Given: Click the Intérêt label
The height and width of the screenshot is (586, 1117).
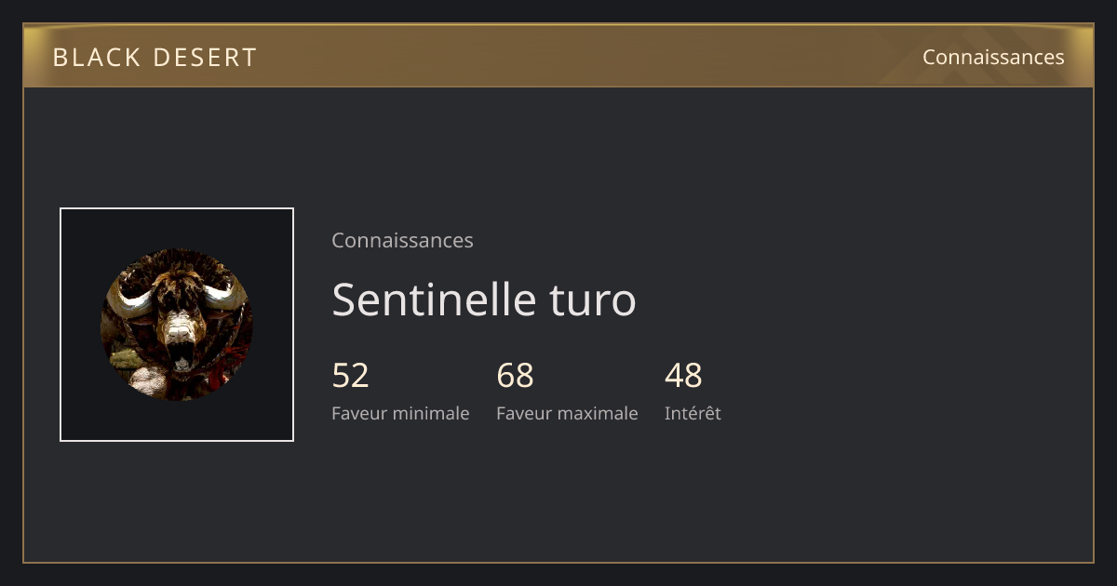Looking at the screenshot, I should [693, 413].
